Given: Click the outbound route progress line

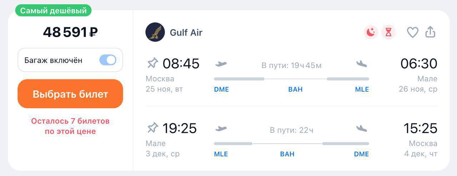Looking at the screenshot, I should 291,79.
